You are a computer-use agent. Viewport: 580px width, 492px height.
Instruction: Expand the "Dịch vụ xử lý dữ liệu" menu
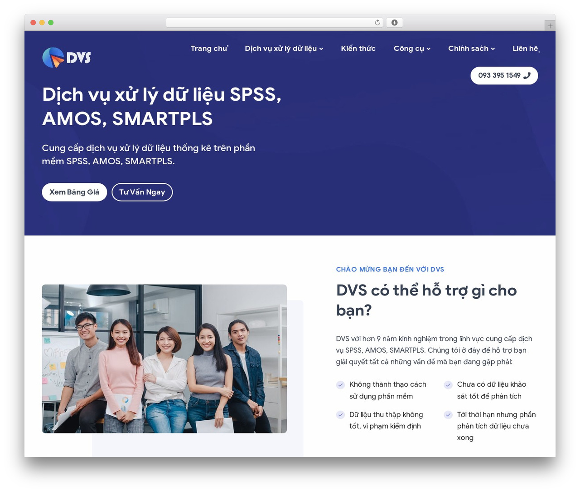pyautogui.click(x=284, y=49)
